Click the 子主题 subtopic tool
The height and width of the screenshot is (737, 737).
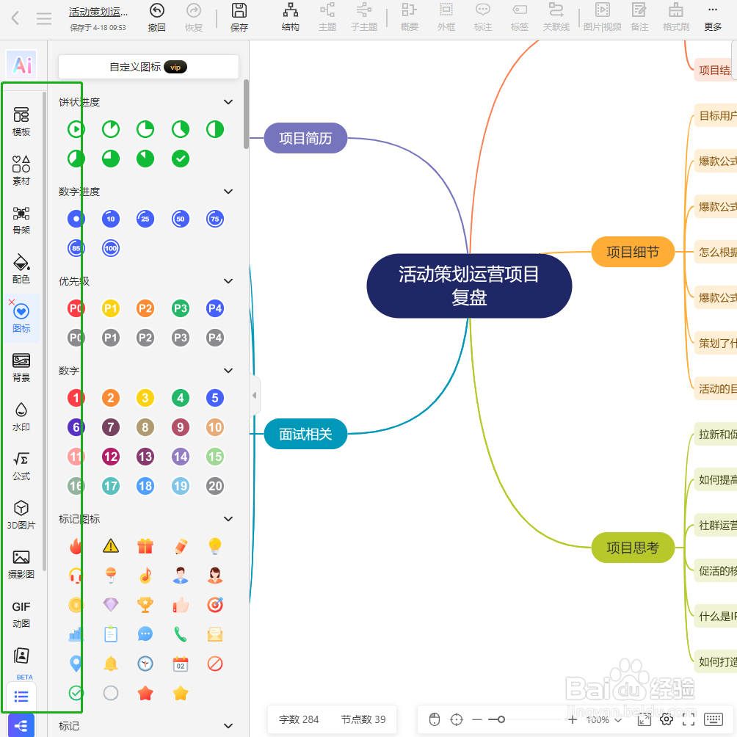(364, 18)
